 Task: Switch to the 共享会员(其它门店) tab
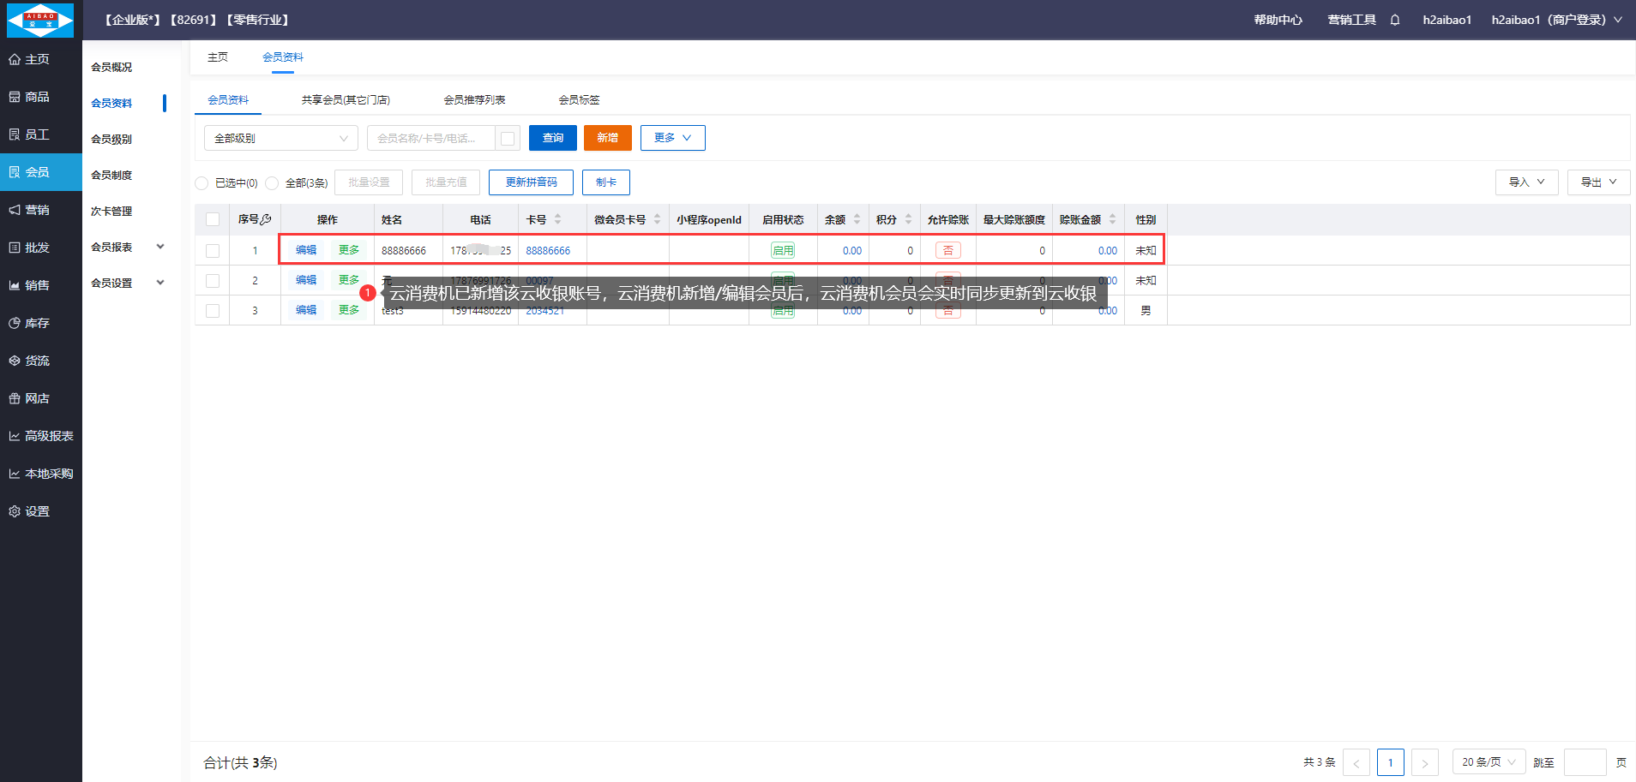pos(346,100)
